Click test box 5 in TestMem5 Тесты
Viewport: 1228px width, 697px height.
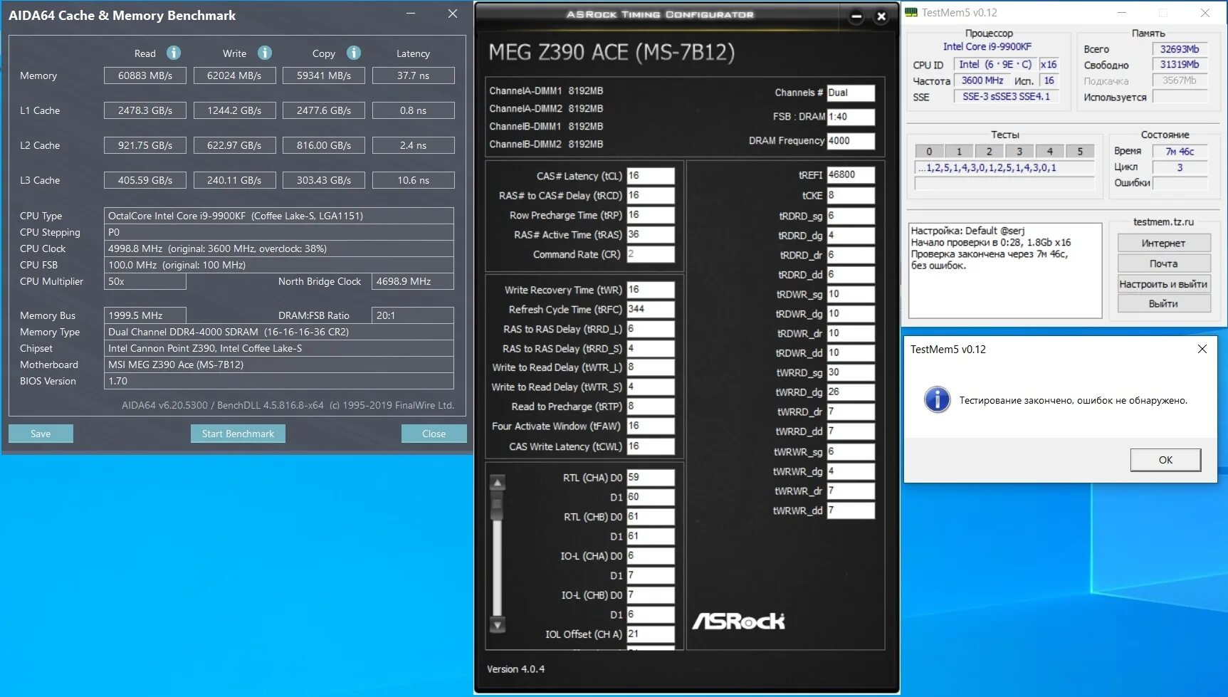point(1080,151)
